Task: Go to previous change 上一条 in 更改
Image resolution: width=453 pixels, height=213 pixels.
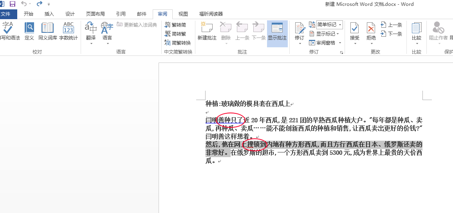Action: [x=392, y=25]
